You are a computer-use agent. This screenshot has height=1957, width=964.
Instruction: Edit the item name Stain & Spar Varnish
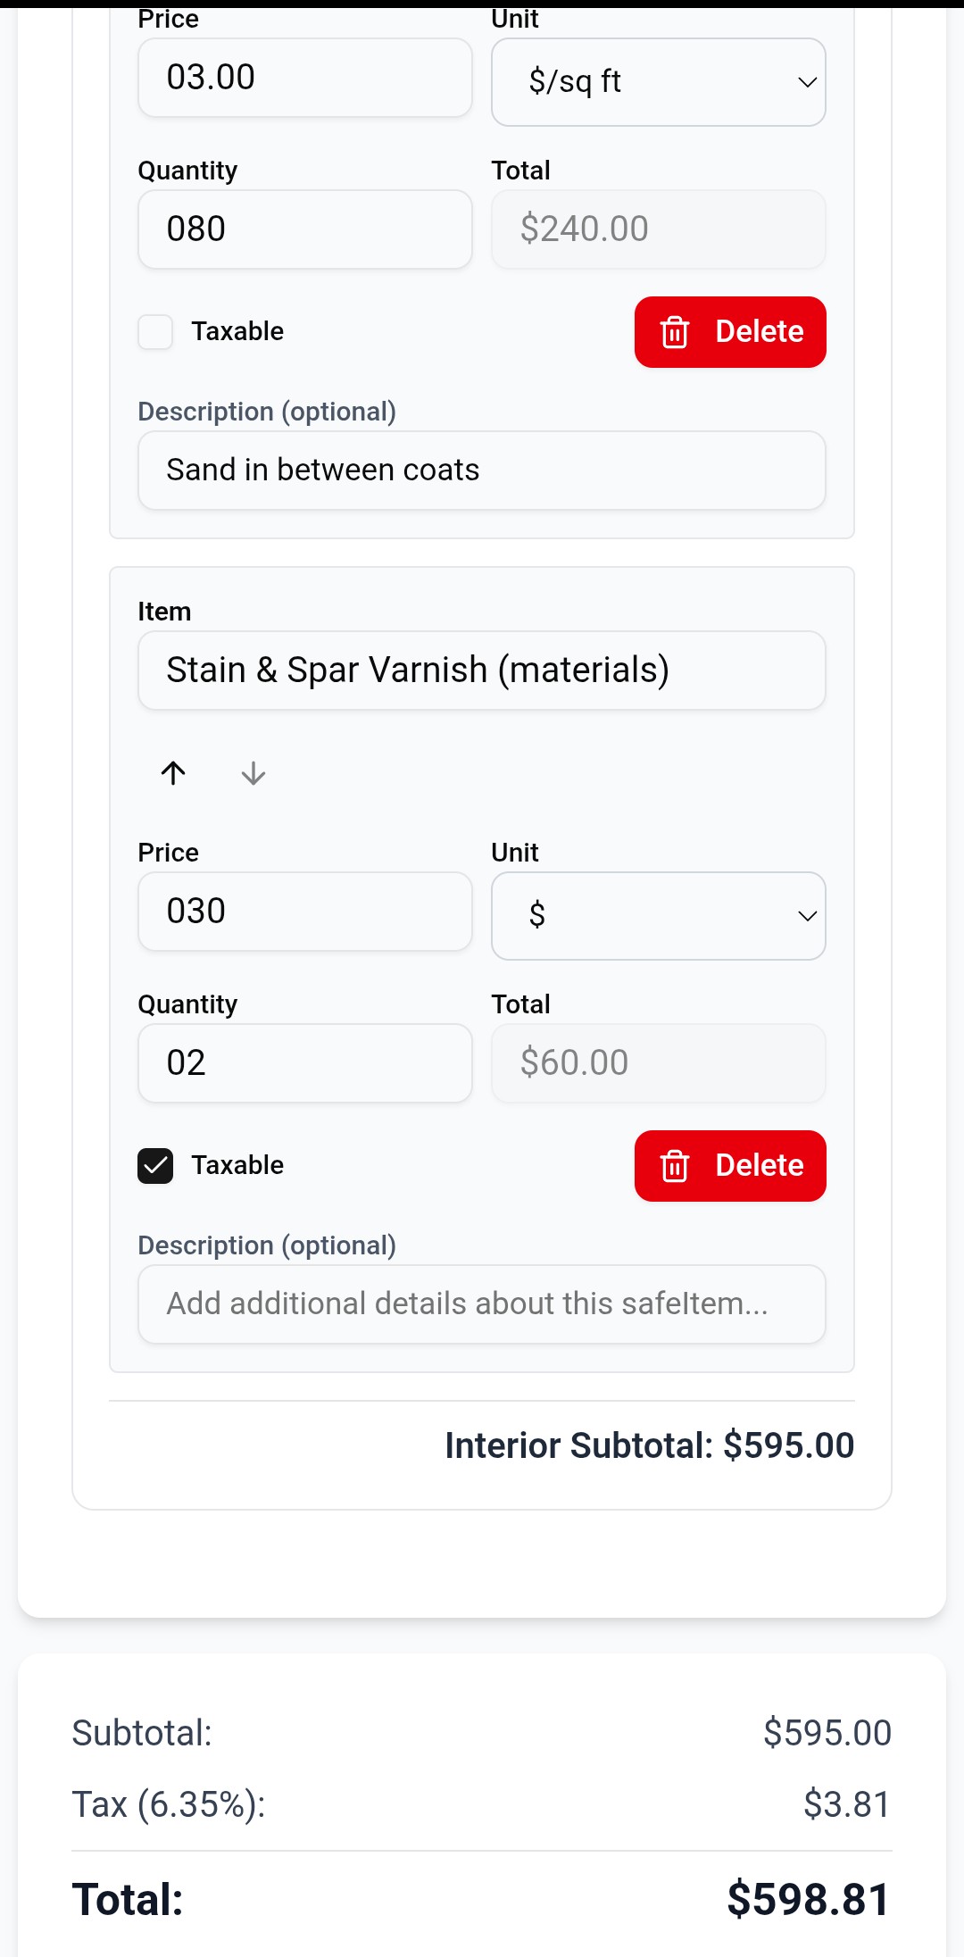(x=481, y=670)
